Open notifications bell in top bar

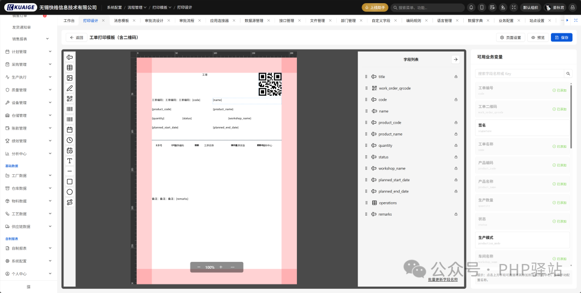point(471,8)
